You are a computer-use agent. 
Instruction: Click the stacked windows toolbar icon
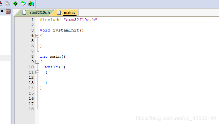[x=7, y=4]
